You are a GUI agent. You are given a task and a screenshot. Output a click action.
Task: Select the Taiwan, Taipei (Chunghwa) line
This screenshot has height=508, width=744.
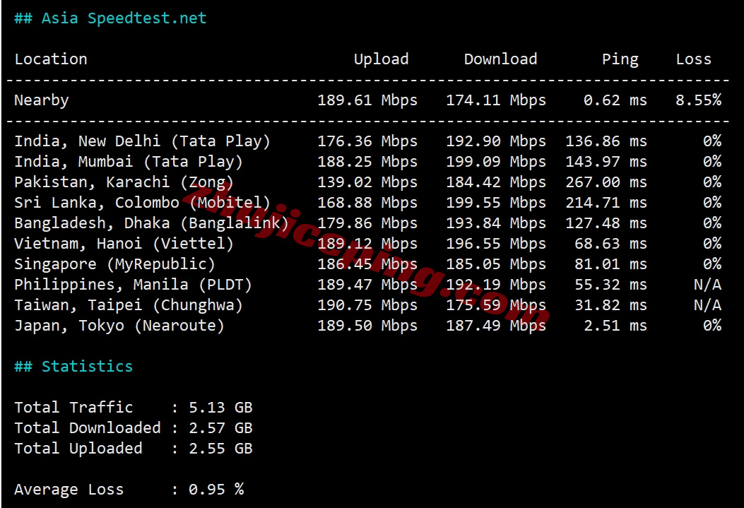(129, 305)
